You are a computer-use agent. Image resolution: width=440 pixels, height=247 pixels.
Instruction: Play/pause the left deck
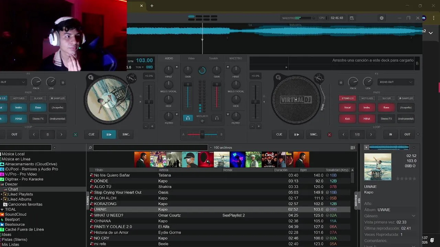[109, 134]
